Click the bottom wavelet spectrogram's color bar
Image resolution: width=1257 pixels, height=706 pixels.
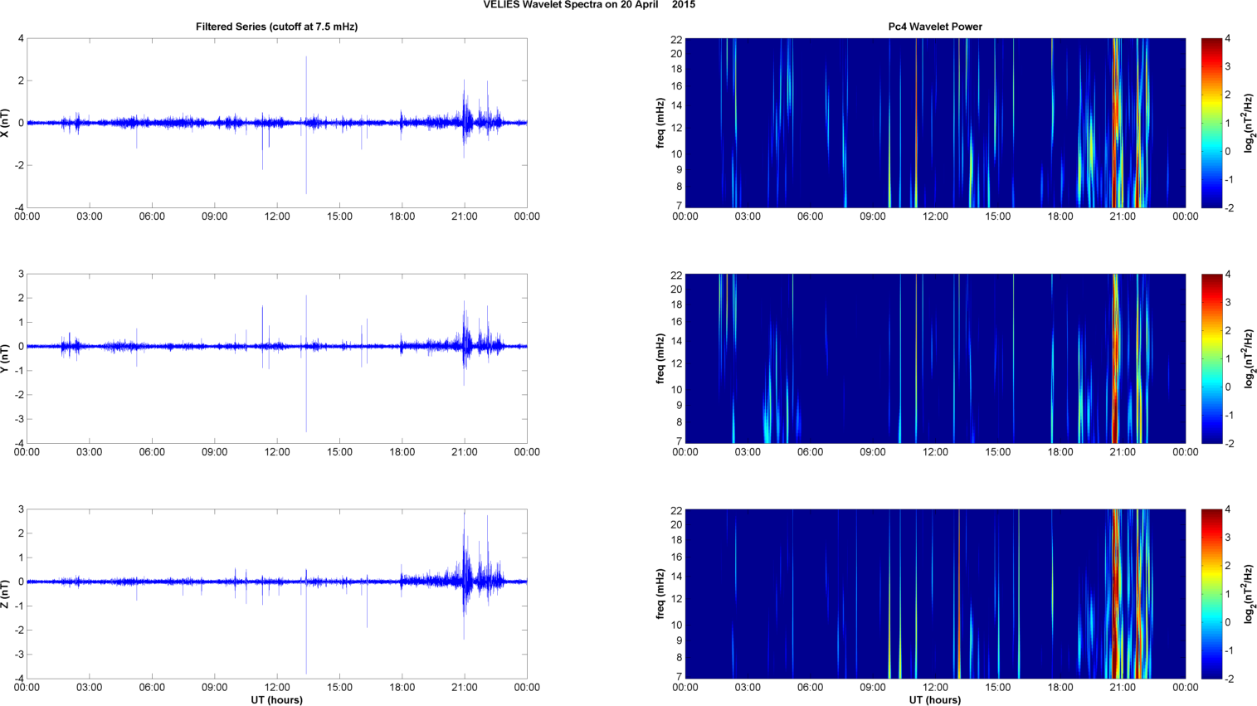(1211, 594)
